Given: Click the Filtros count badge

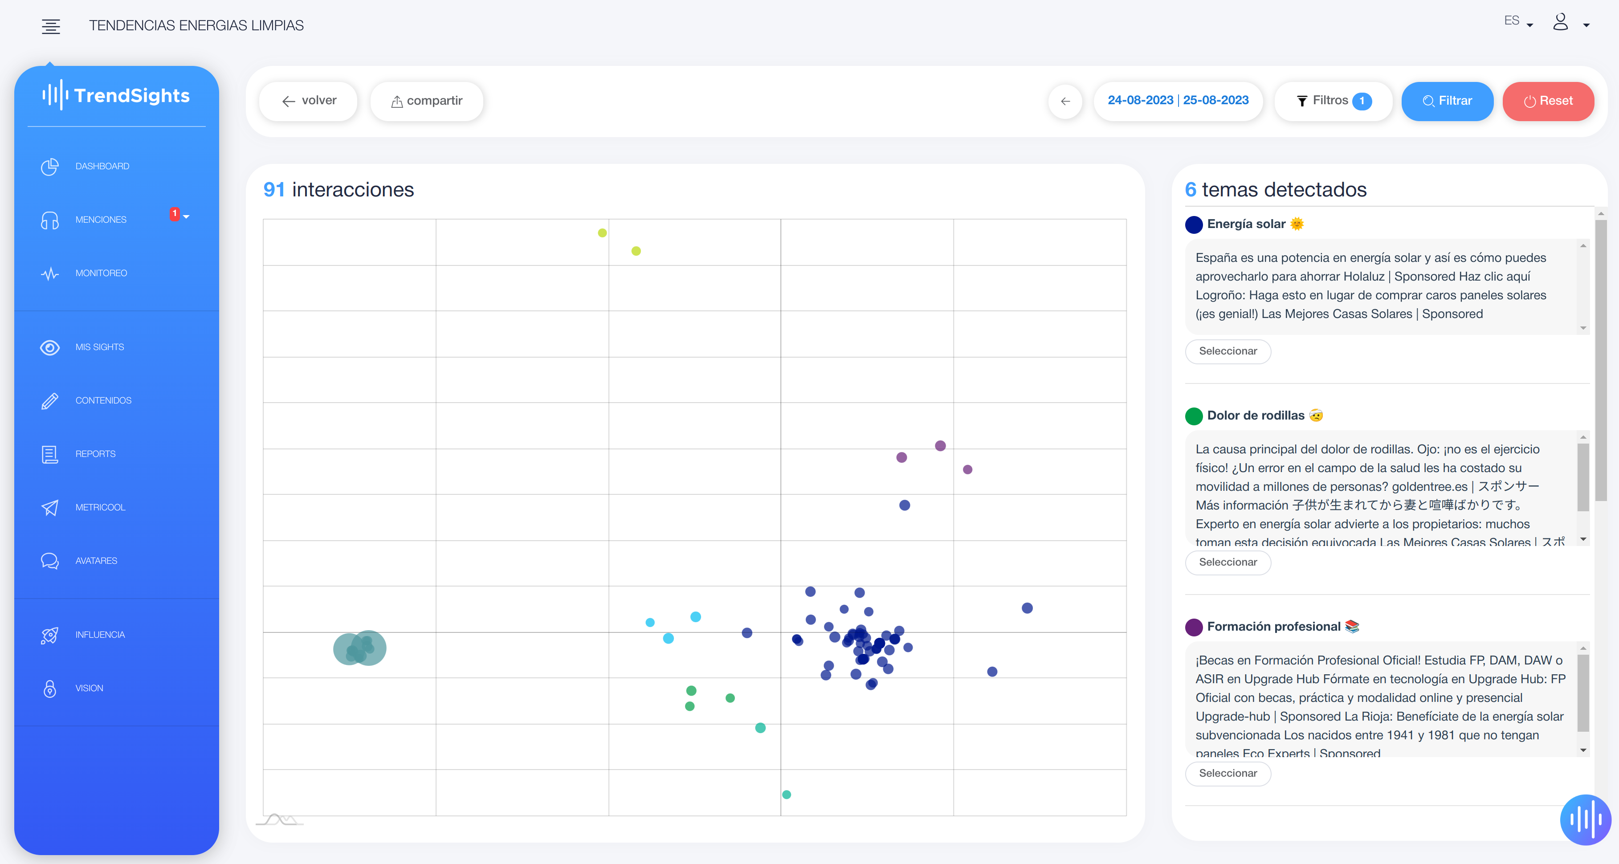Looking at the screenshot, I should (x=1361, y=101).
